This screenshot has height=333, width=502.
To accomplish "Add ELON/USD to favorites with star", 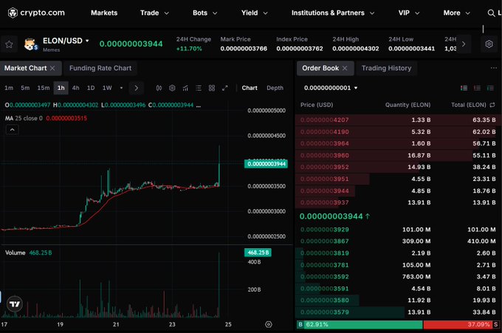I will point(9,44).
